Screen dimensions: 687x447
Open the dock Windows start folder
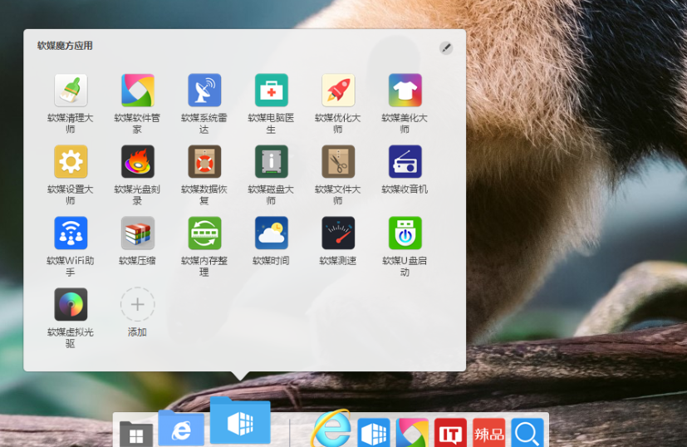point(136,434)
